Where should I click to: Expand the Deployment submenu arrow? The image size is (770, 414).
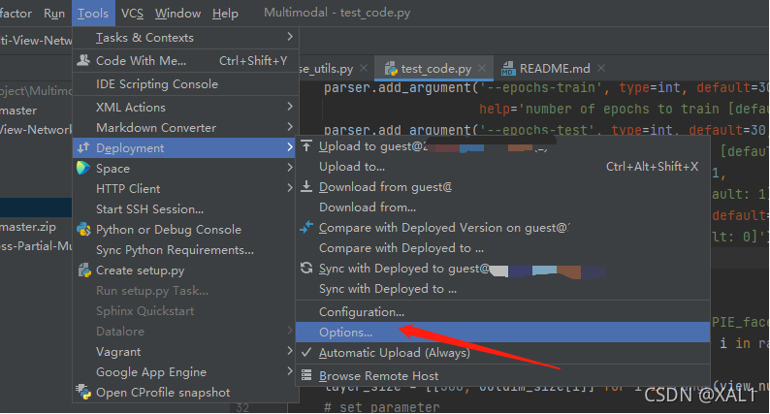(x=290, y=147)
